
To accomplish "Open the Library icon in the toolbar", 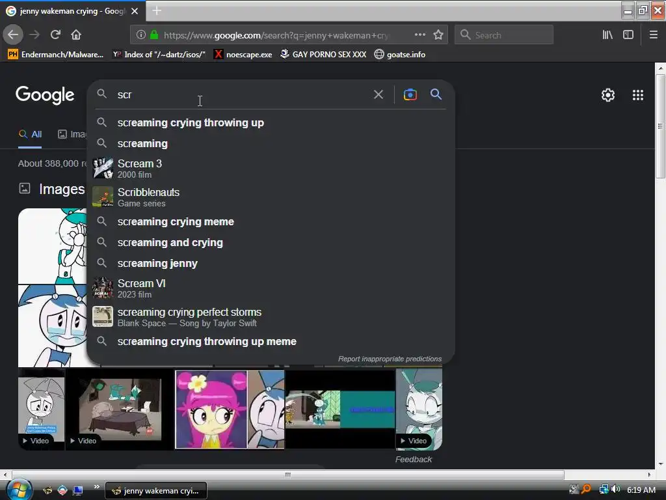I will pos(607,35).
